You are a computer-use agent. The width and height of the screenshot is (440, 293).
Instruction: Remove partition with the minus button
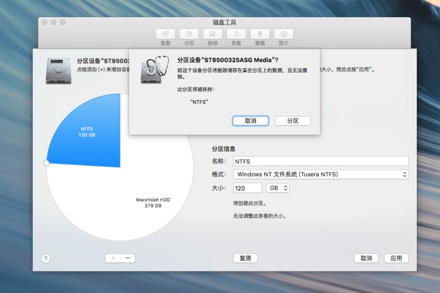(x=128, y=258)
